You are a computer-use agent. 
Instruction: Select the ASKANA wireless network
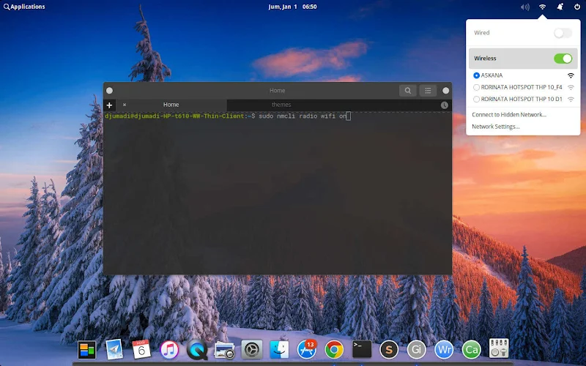point(523,75)
